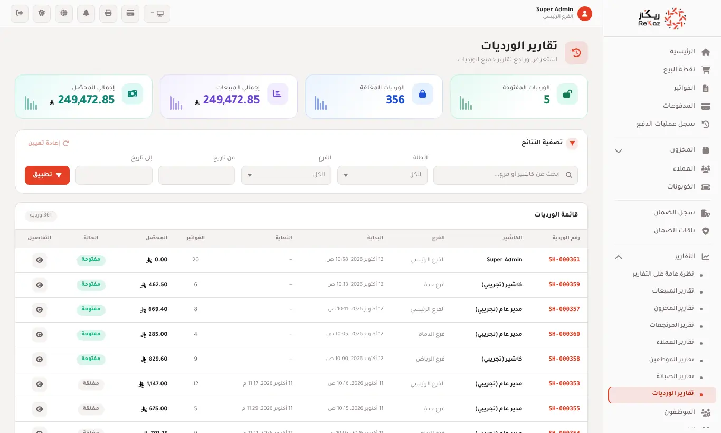
Task: Click the Super Admin user avatar
Action: 584,14
